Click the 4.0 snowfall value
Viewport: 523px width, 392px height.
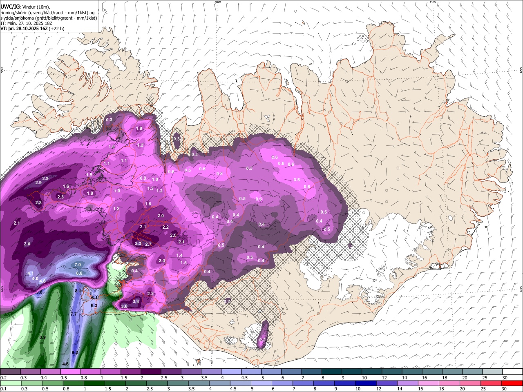tap(35, 279)
